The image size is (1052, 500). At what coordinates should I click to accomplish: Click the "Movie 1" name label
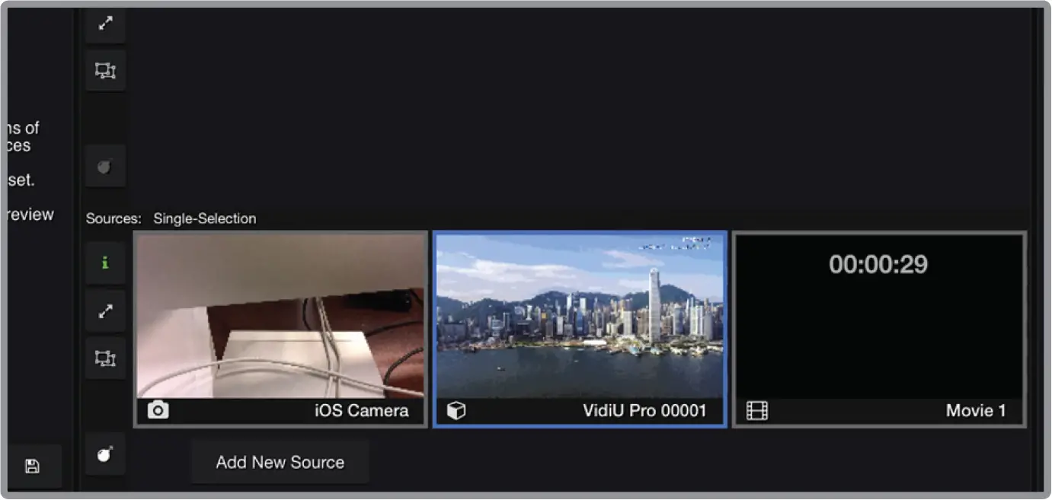976,411
